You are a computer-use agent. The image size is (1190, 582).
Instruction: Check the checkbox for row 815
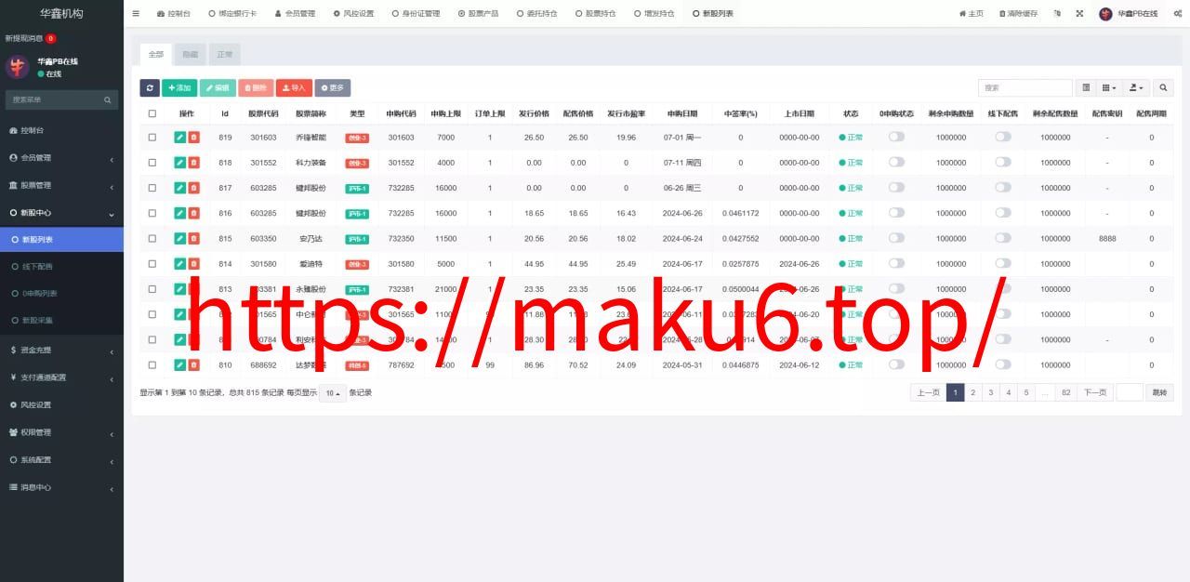tap(152, 238)
